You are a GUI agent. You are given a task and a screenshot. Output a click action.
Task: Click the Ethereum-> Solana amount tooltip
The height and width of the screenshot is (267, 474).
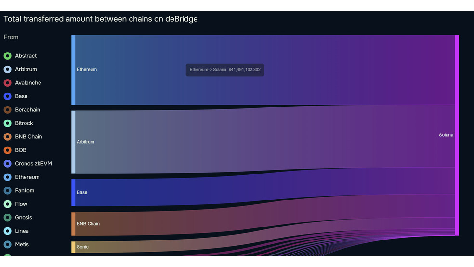point(225,70)
